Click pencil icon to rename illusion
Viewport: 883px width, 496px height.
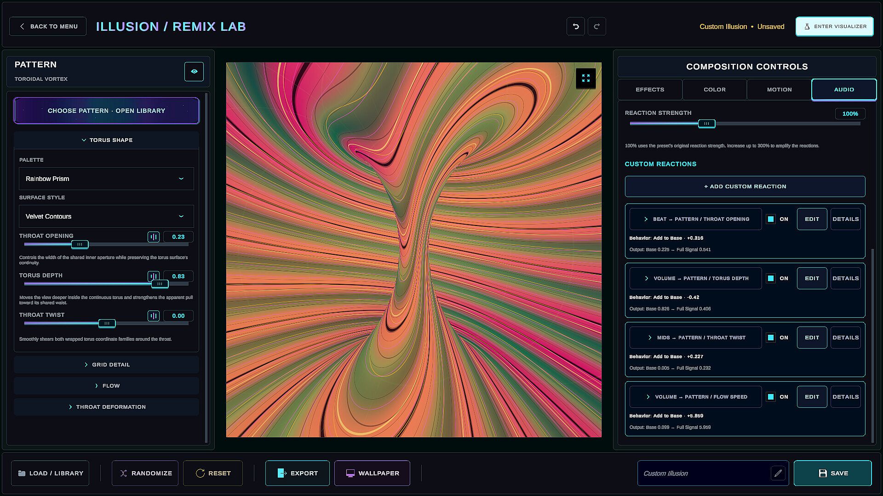click(x=778, y=473)
